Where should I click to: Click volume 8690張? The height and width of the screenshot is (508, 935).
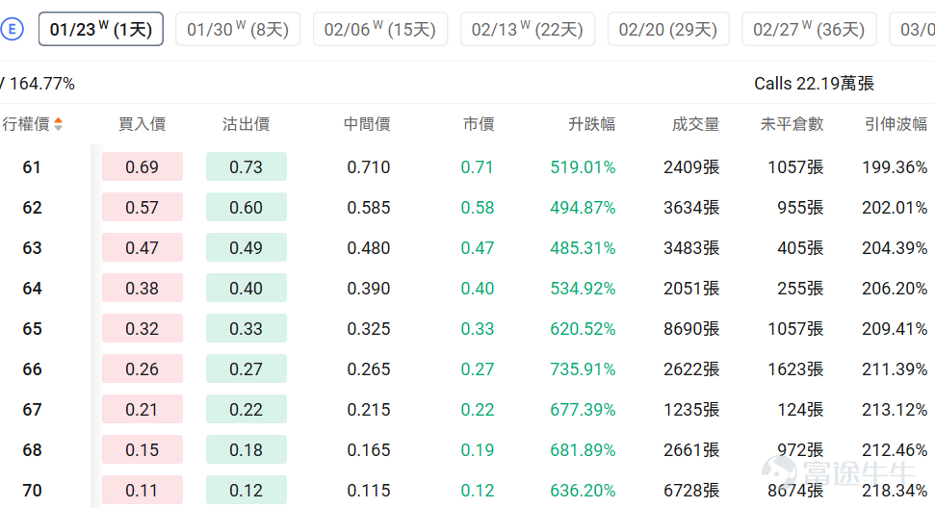691,329
